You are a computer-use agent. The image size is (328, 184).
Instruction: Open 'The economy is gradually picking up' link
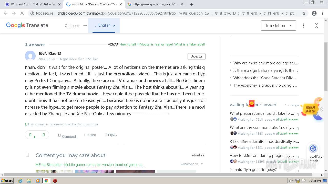[x=265, y=85]
